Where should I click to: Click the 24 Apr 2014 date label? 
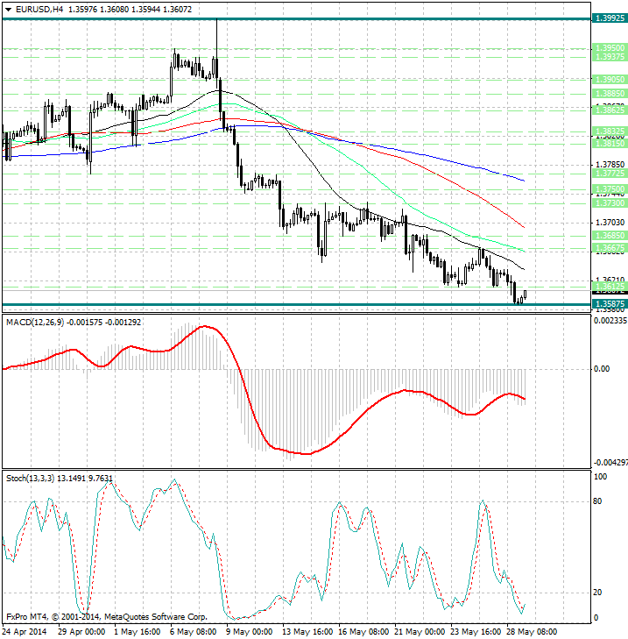point(25,632)
